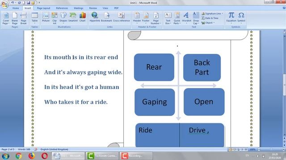Insert a Cover Page
Image resolution: width=286 pixels, height=160 pixels.
(x=6, y=18)
